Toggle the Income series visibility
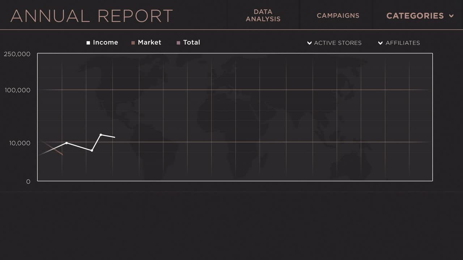Screen dimensions: 463x260 click(x=102, y=42)
